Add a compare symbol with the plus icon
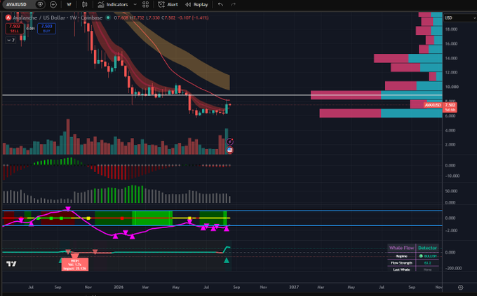 click(53, 5)
